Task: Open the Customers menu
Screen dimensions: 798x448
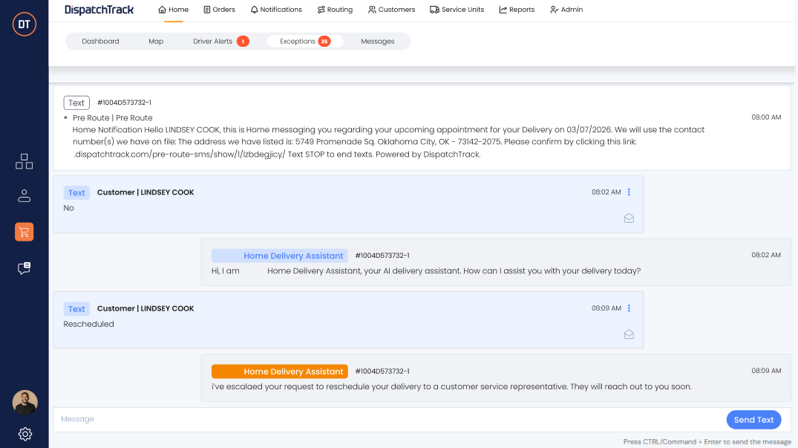Action: click(391, 10)
